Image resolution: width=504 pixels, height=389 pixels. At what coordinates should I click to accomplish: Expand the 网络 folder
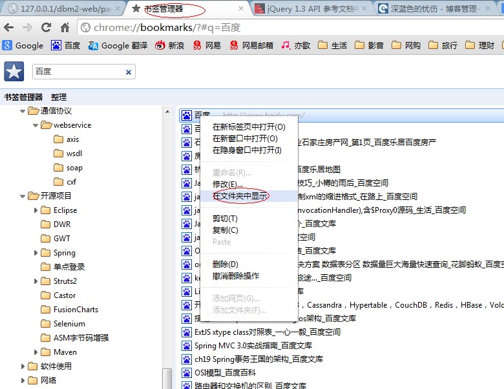23,381
